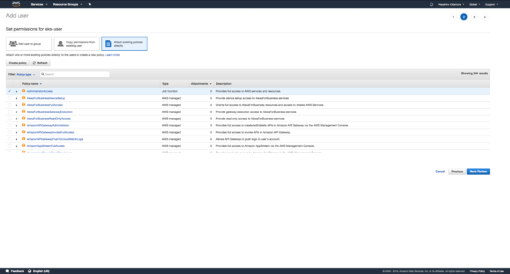The width and height of the screenshot is (510, 274).
Task: Check the AlexaForBusinessDeviceSetup policy checkbox
Action: coord(9,98)
